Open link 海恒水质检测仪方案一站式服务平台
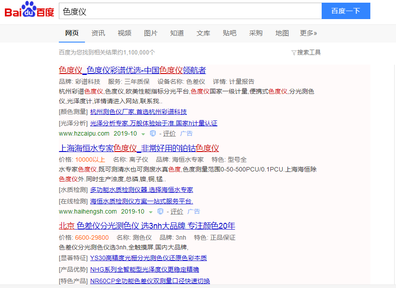Screen dimensions: 396x288 click(x=142, y=201)
